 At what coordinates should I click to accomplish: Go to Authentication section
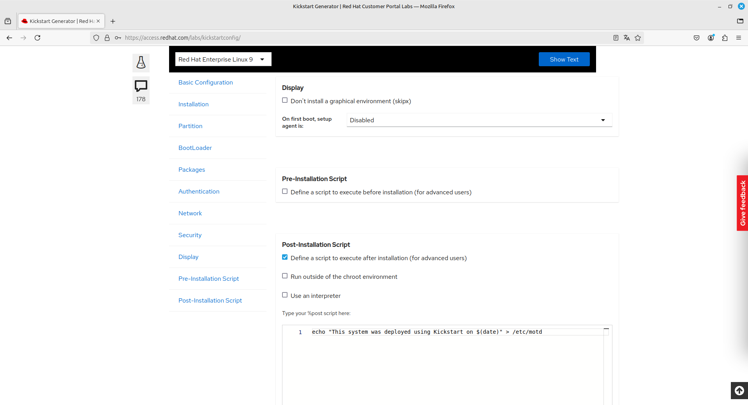tap(199, 192)
